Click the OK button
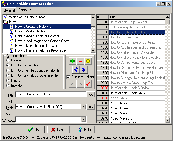This screenshot has height=141, width=173. pos(33,130)
